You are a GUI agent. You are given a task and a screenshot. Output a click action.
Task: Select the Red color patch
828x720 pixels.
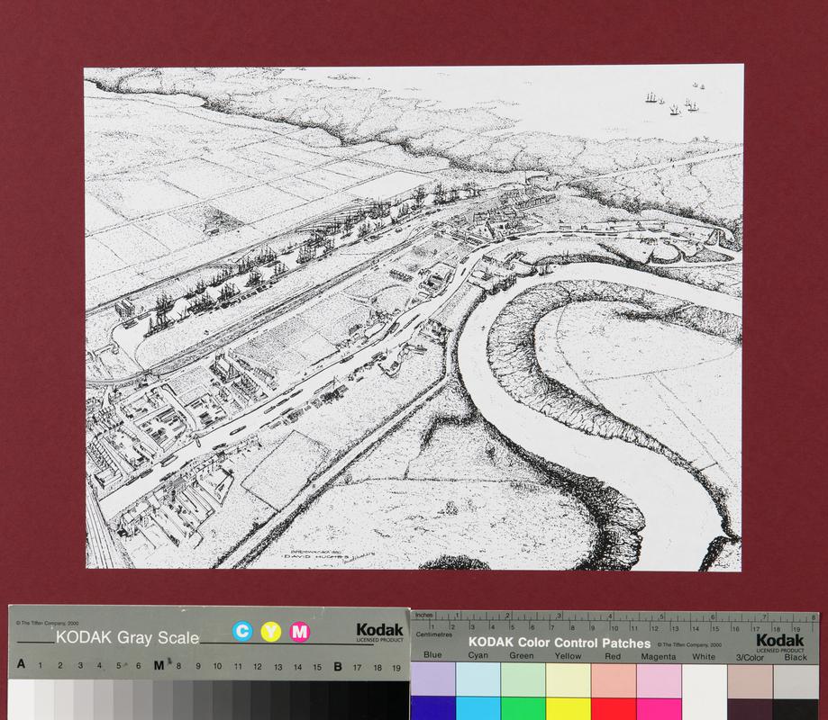614,679
